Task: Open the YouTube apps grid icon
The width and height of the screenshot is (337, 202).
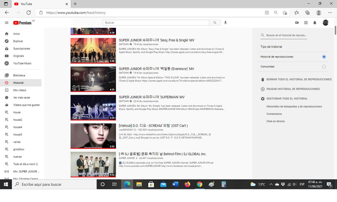Action: coord(306,23)
